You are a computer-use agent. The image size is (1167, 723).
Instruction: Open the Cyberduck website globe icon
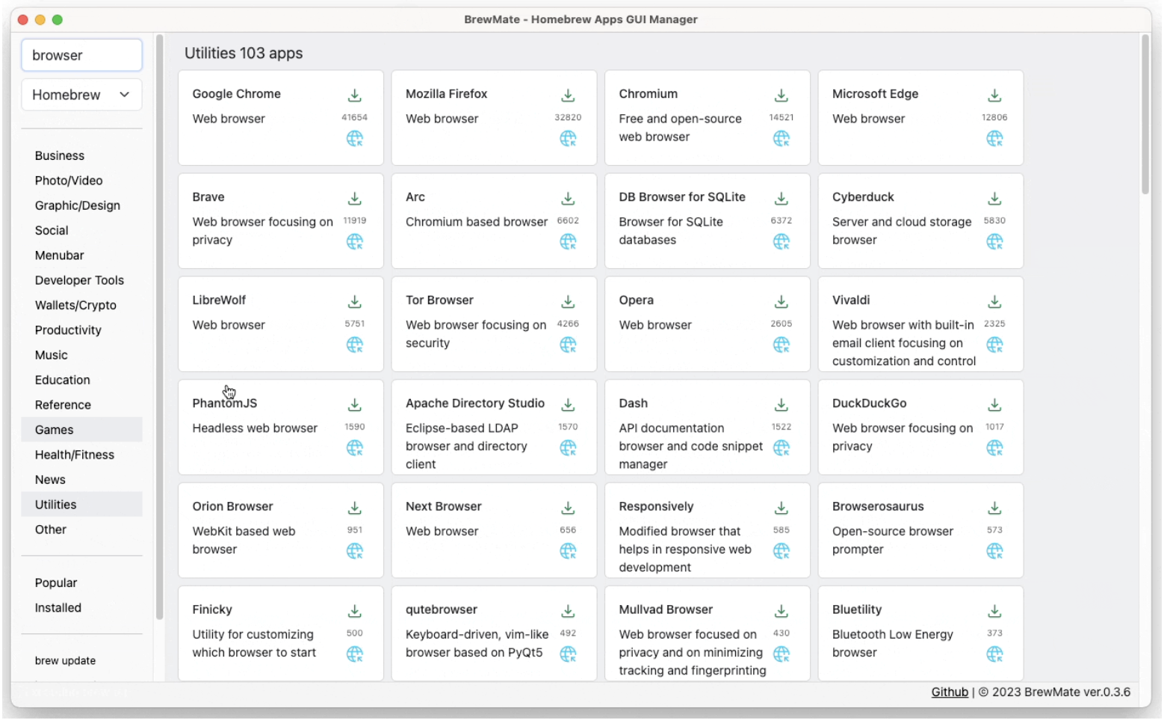coord(994,242)
